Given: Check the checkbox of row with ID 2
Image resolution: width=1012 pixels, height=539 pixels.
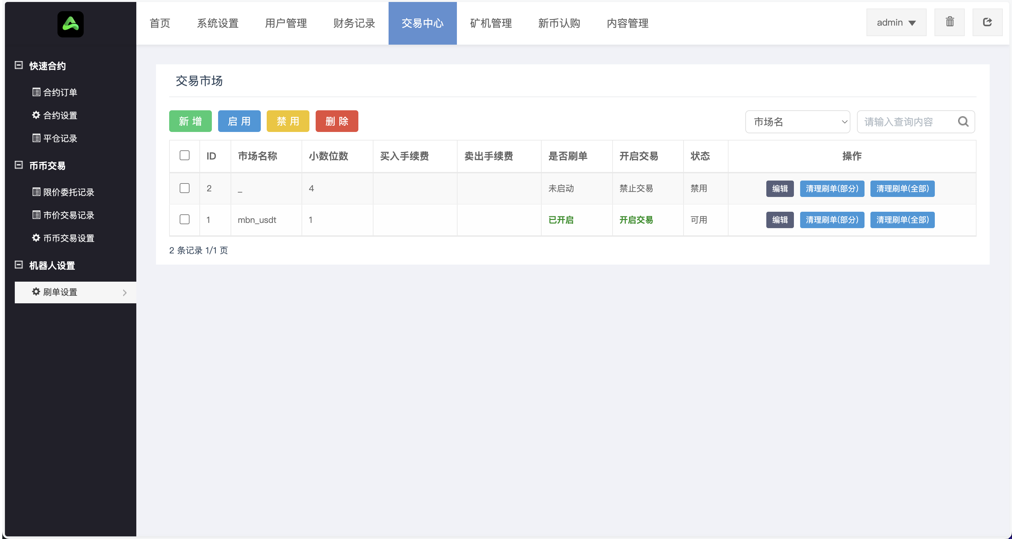Looking at the screenshot, I should (x=184, y=188).
